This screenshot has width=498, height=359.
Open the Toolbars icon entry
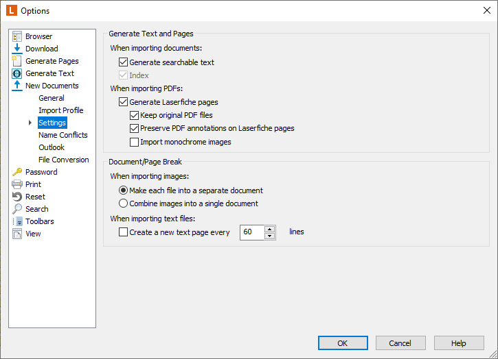tap(17, 221)
